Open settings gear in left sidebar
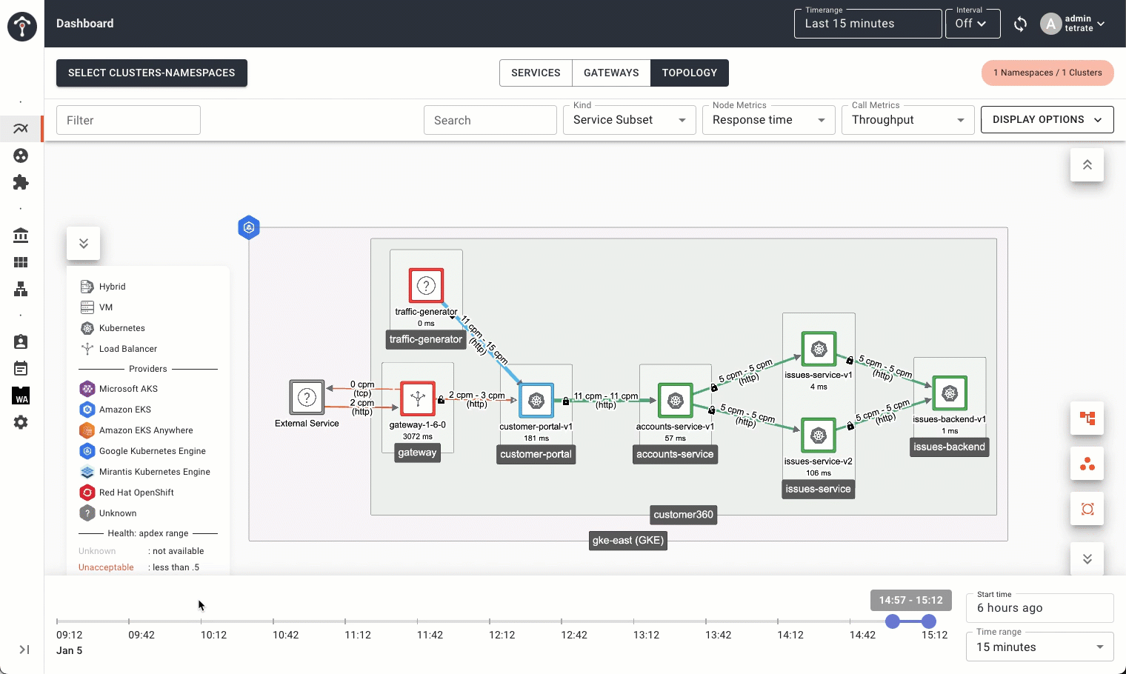 click(21, 422)
